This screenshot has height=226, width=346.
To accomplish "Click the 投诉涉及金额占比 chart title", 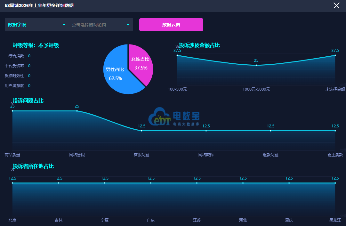I will click(x=199, y=45).
